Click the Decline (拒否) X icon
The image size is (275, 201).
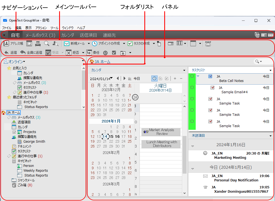coord(69,53)
